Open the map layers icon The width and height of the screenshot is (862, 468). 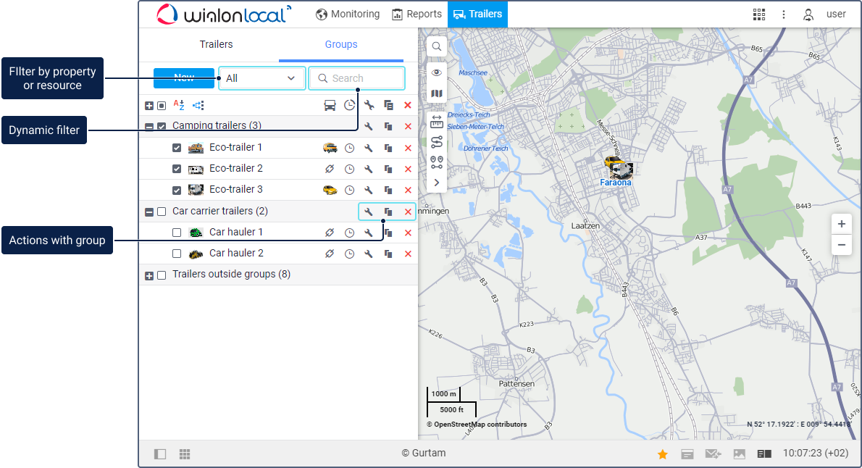(x=437, y=93)
